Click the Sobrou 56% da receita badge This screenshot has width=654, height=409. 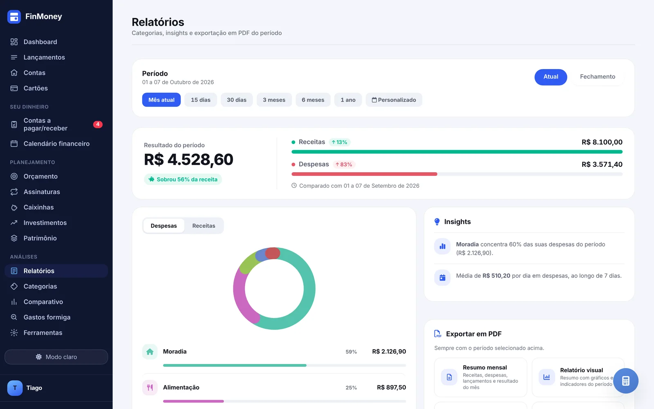[x=183, y=180]
